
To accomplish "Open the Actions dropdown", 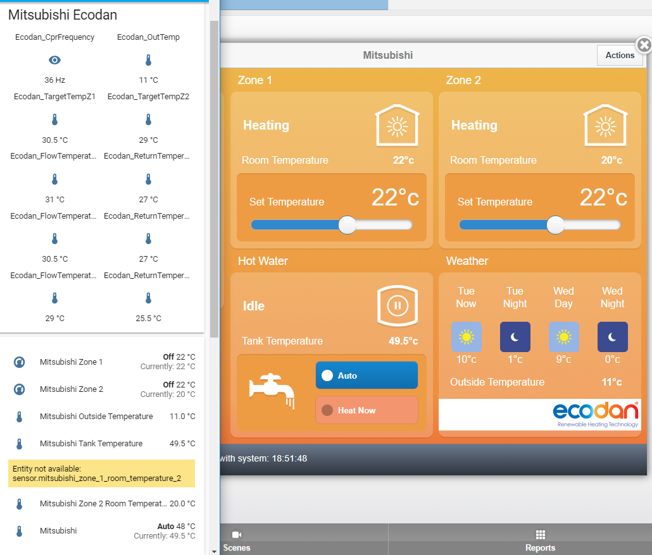I will pyautogui.click(x=620, y=55).
